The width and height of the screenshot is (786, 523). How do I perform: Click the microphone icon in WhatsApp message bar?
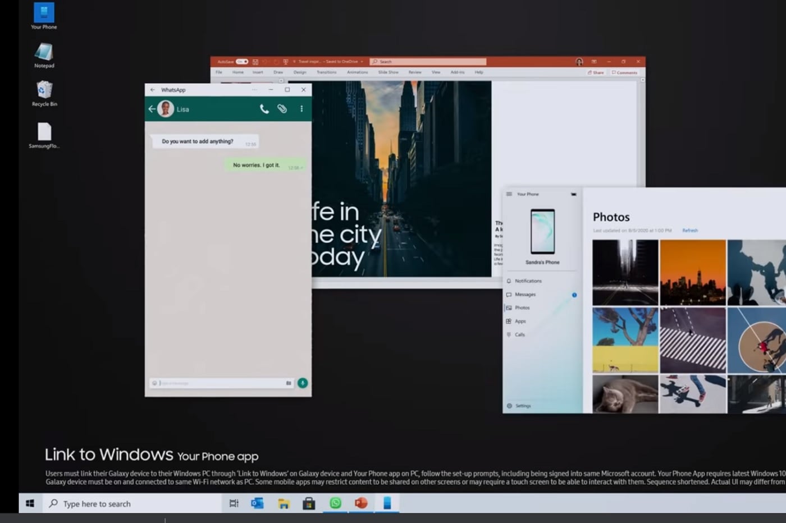[302, 383]
